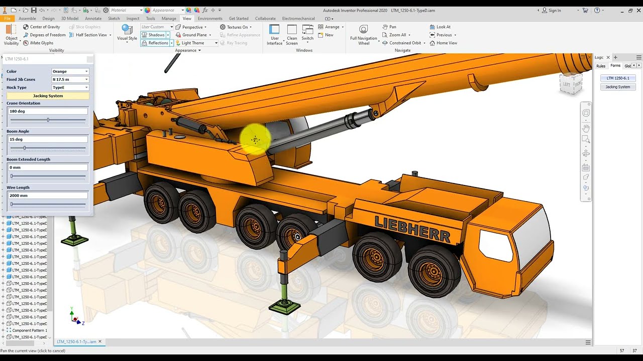The height and width of the screenshot is (361, 643).
Task: Open the Hock Type dropdown
Action: (x=70, y=88)
